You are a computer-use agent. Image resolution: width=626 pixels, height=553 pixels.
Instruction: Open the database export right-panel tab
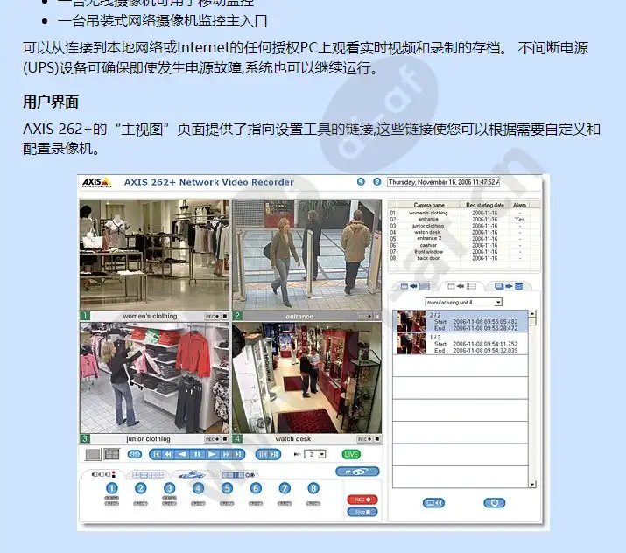pyautogui.click(x=509, y=286)
